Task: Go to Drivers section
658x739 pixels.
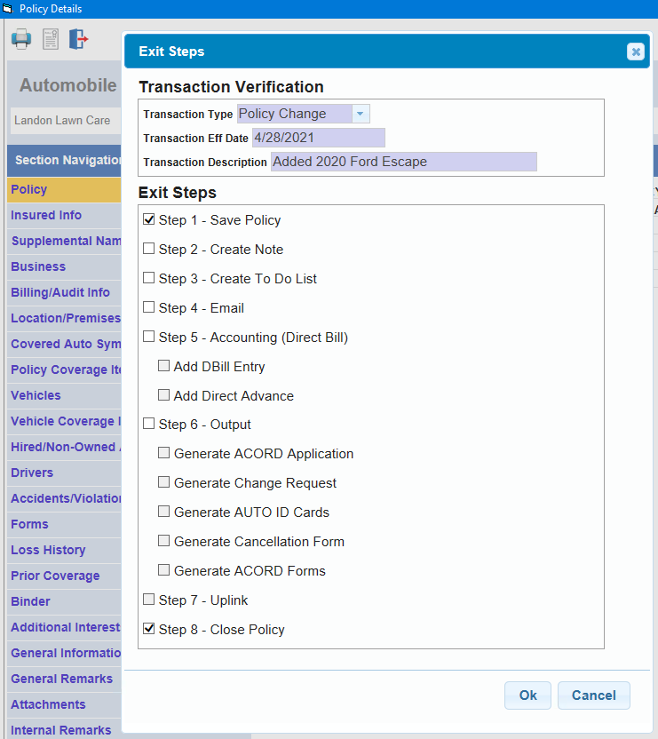Action: [x=64, y=473]
